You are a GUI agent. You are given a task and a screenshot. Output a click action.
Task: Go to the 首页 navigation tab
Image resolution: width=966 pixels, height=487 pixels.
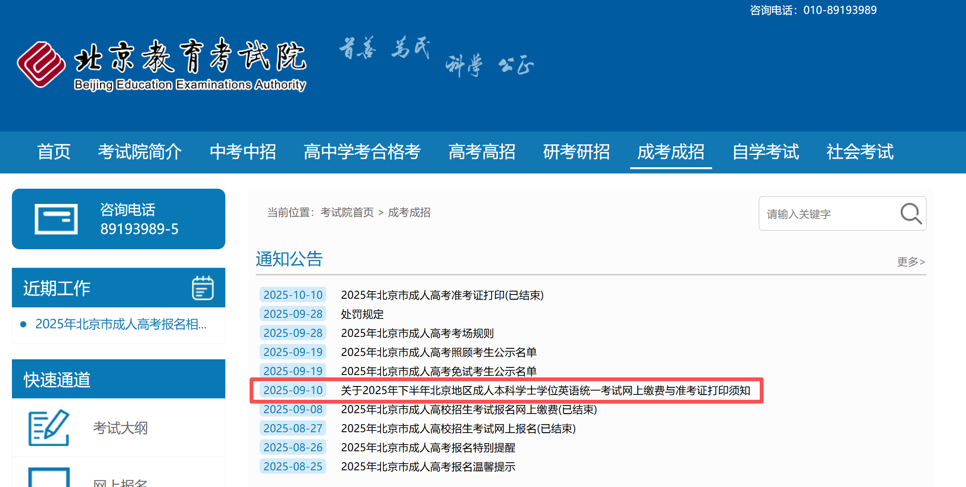[x=54, y=152]
